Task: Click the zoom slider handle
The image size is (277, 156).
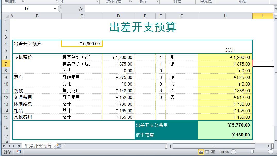Action: pos(252,152)
